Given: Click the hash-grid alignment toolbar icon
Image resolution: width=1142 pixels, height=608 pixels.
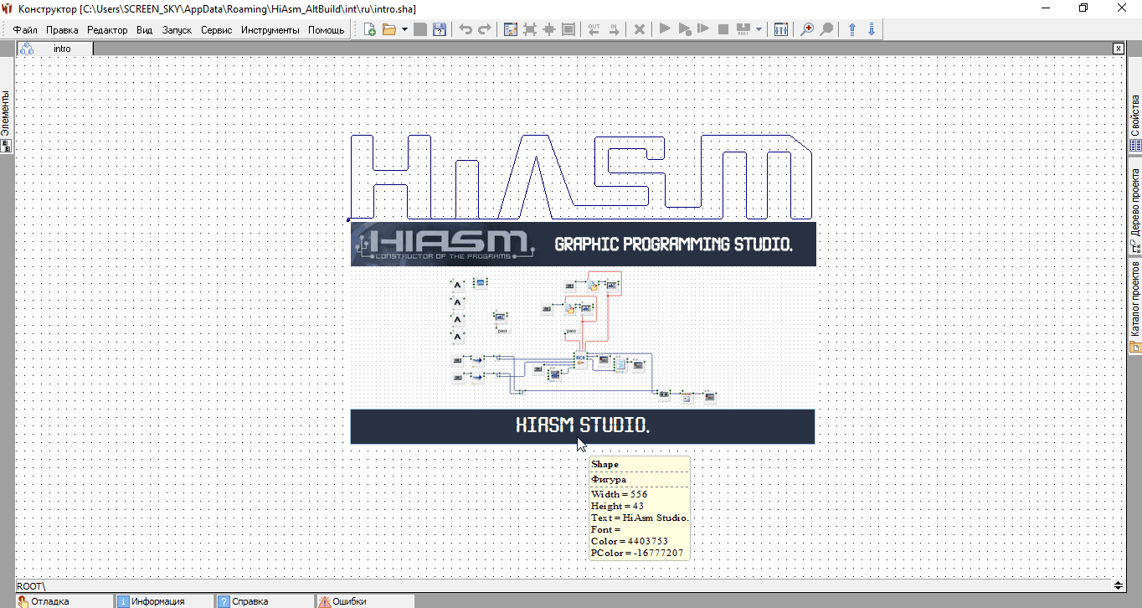Looking at the screenshot, I should (530, 29).
